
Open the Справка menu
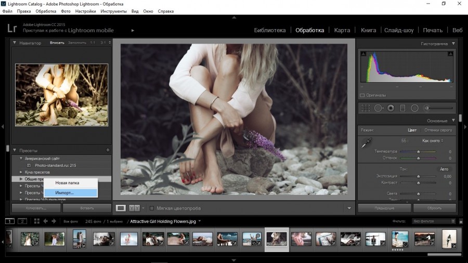(x=166, y=11)
